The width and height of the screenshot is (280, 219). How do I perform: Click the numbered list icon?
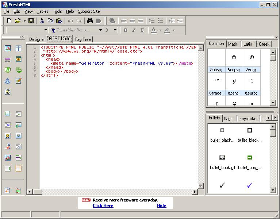click(x=152, y=21)
